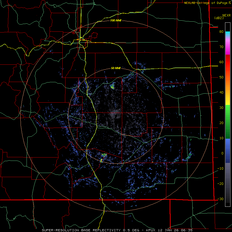Click the 100 NMI range ring label
Viewport: 232px width, 232px height.
(x=116, y=20)
